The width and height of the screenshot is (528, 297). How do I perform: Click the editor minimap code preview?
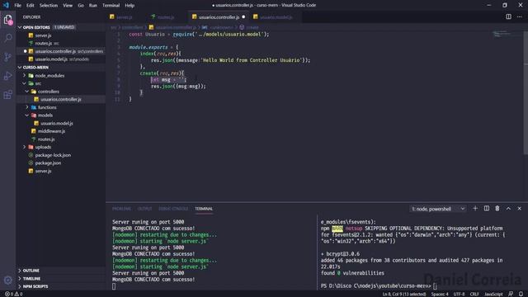(x=502, y=34)
